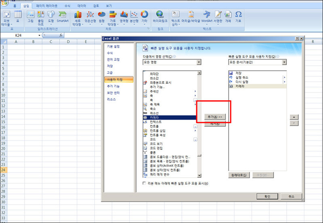Screen dimensions: 323x223
Task: Click 확인 to confirm options
Action: (x=267, y=196)
